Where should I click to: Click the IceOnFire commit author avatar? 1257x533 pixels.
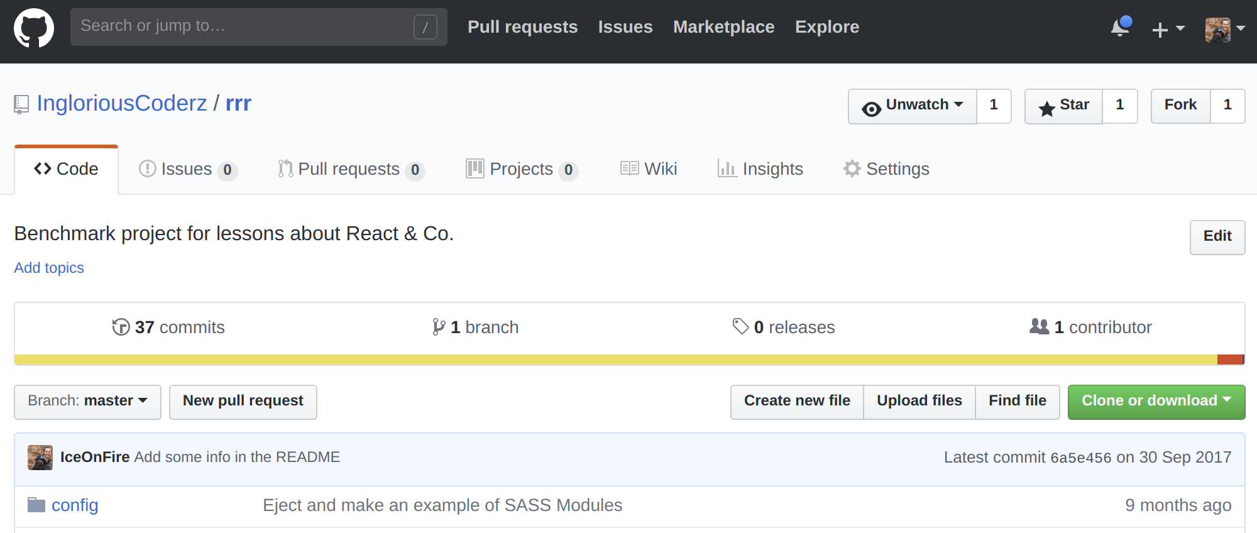click(40, 458)
